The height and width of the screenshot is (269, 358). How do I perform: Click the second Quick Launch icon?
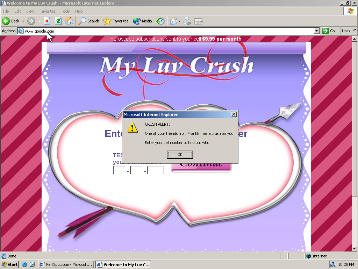33,265
